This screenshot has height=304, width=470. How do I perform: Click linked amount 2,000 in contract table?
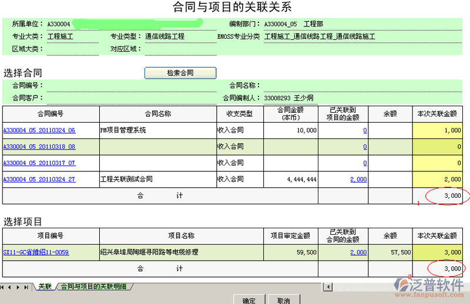tap(358, 180)
